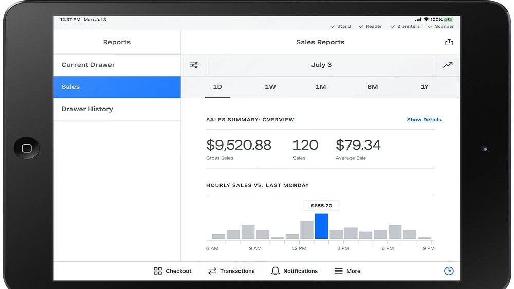This screenshot has width=514, height=289.
Task: Tap the tallest gray bar beside blue bar
Action: (x=307, y=229)
